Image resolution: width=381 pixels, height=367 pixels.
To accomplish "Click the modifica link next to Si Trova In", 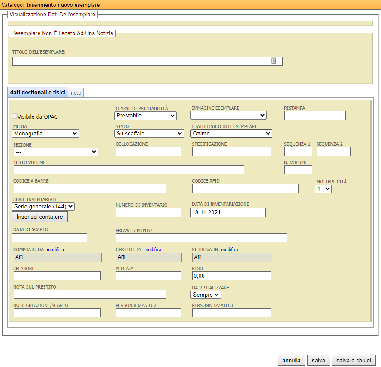I will pos(229,250).
